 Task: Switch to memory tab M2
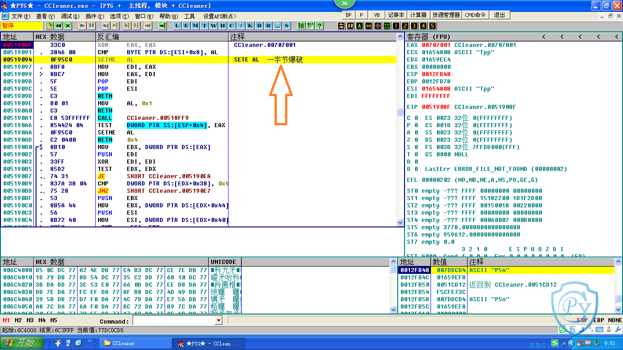pos(18,320)
